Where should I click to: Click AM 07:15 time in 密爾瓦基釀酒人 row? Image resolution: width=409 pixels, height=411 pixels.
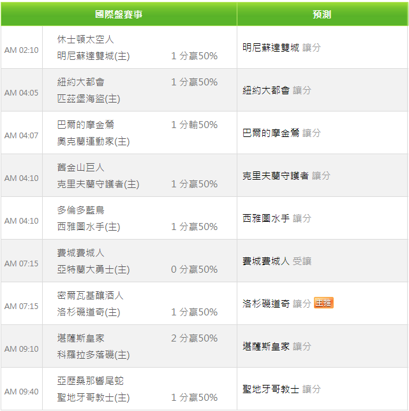click(21, 306)
